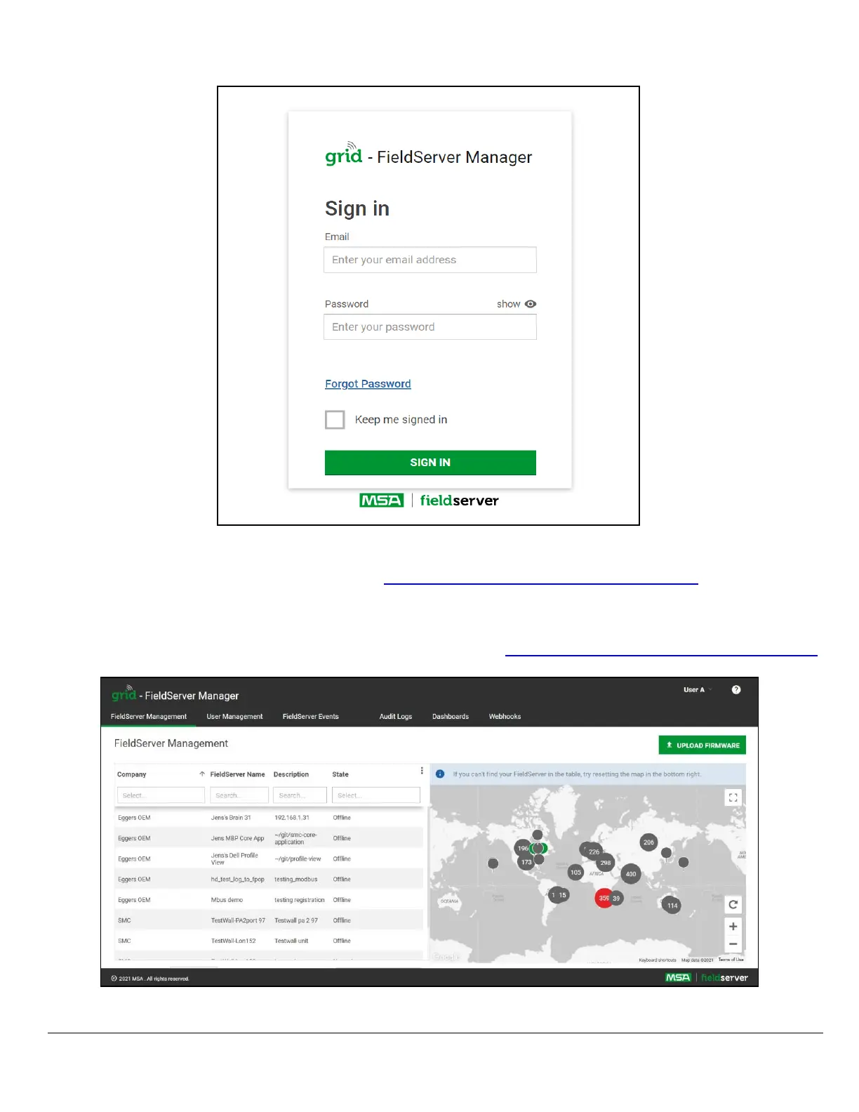
Task: Click the fieldserver logo below the sign-in card
Action: (459, 501)
